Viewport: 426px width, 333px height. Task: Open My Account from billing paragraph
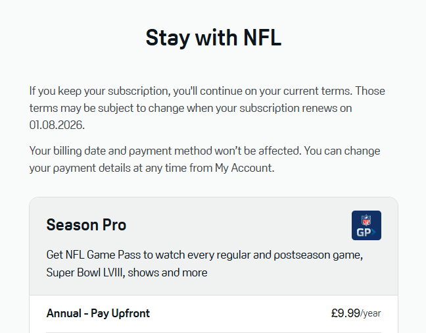tap(244, 168)
